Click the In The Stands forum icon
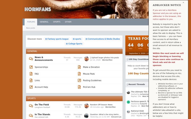 (31, 116)
